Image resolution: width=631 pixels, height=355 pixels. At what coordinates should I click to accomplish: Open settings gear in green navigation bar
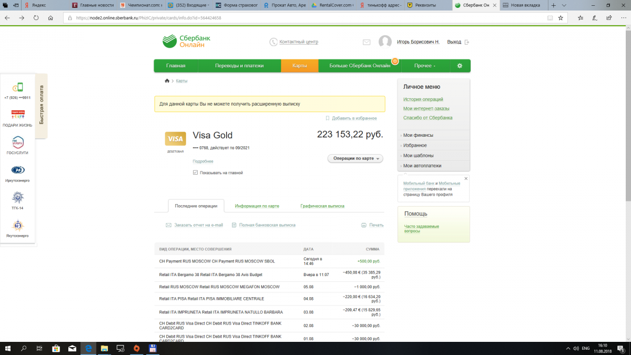click(460, 66)
